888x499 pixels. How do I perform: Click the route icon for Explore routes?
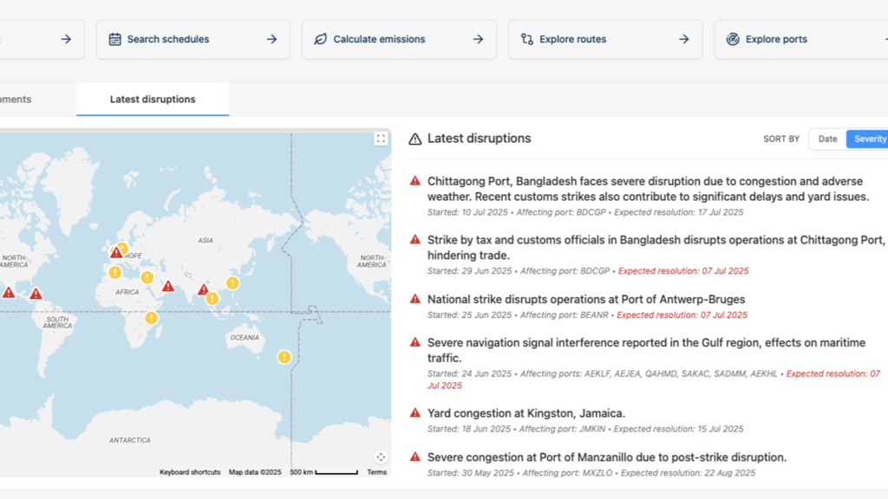(526, 39)
